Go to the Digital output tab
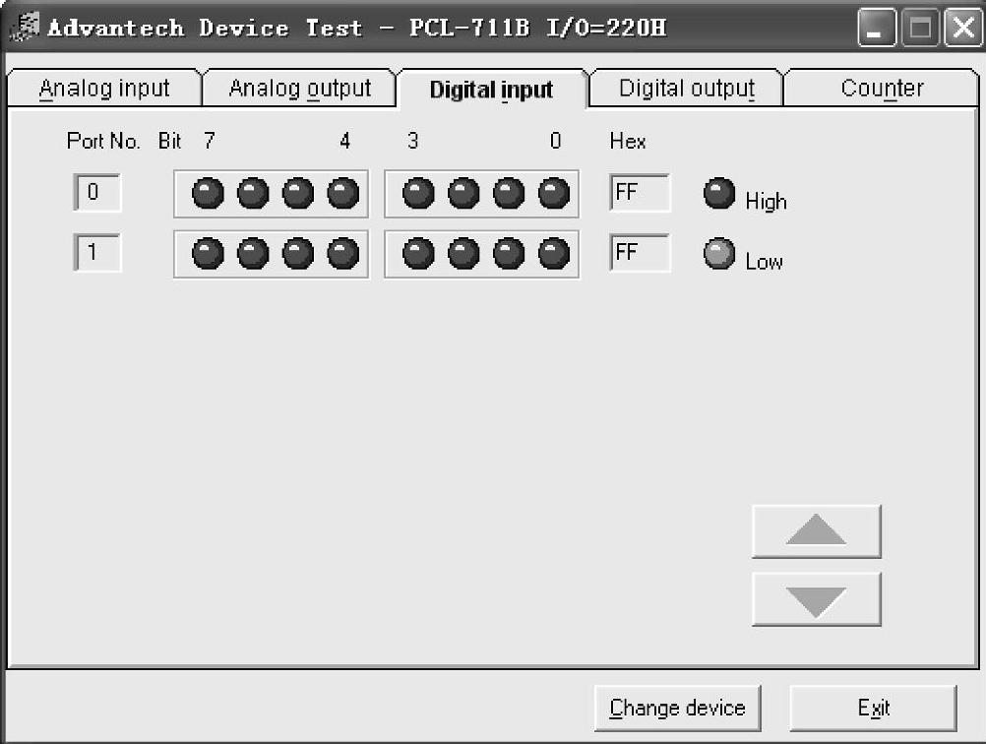This screenshot has height=744, width=986. (x=687, y=88)
